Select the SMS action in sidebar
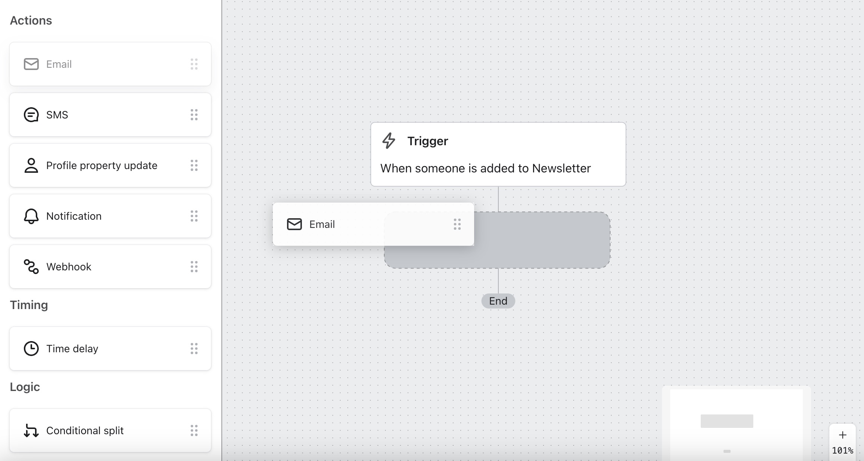Screen dimensions: 864x461 point(110,114)
